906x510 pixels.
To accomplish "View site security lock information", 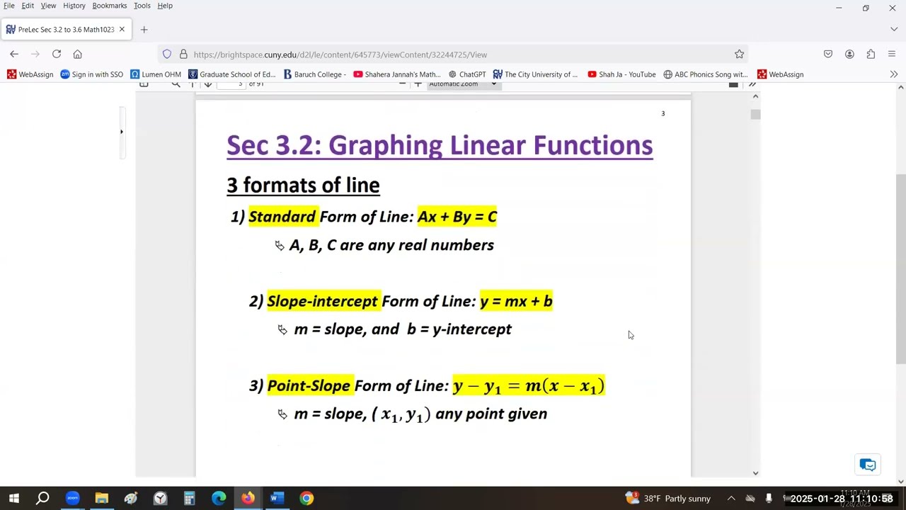I will pos(183,54).
